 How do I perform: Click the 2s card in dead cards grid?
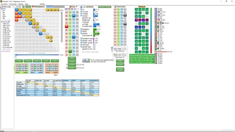click(125, 45)
